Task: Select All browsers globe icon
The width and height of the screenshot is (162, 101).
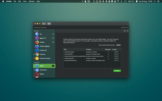Action: [x=37, y=34]
